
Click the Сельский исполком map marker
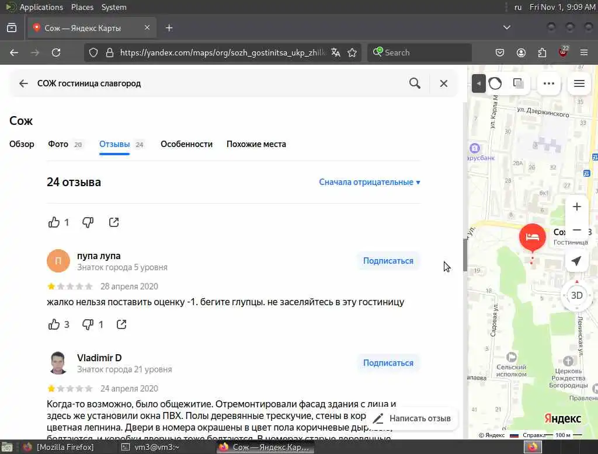[512, 357]
